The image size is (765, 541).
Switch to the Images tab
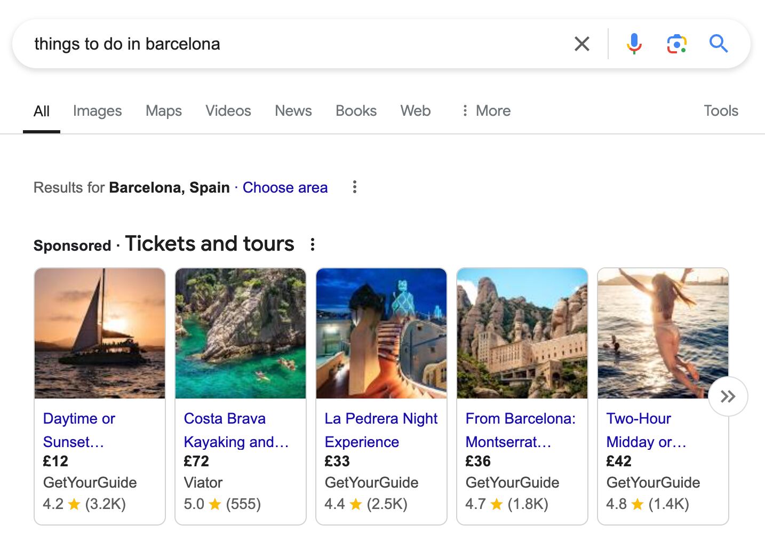click(x=97, y=110)
